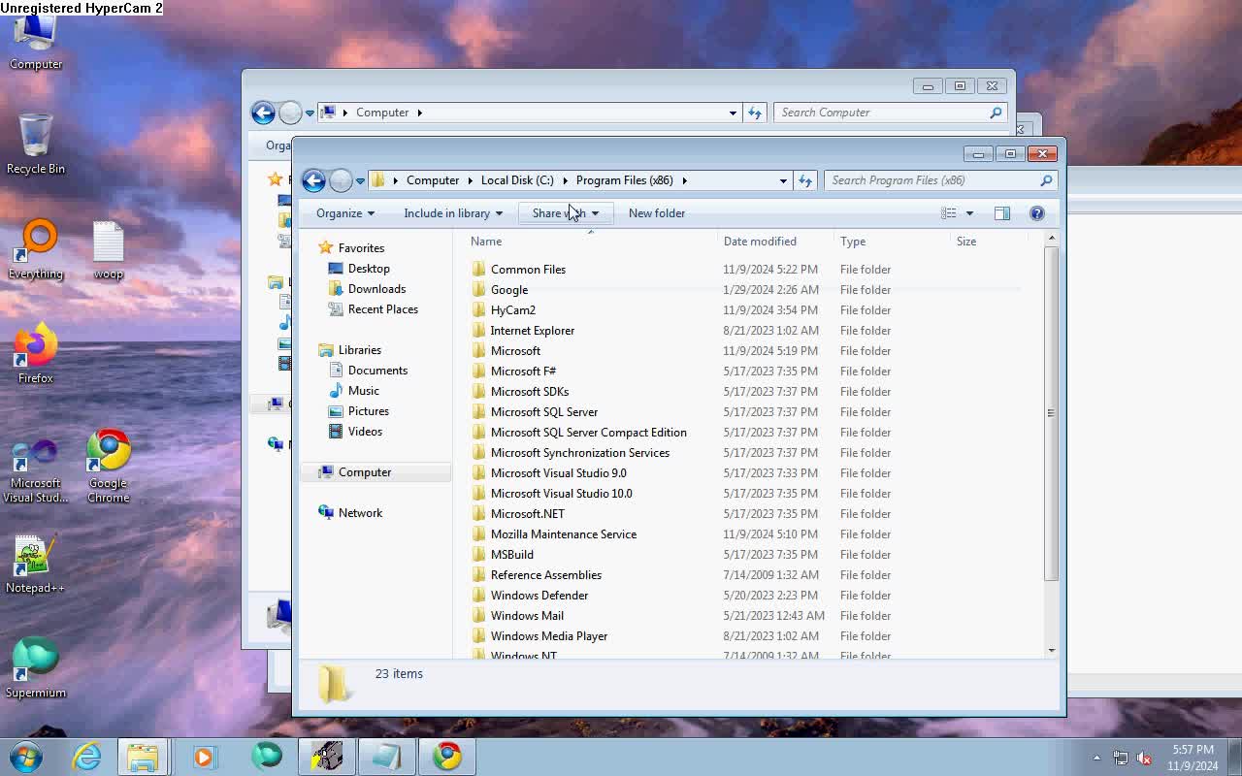Sort by the Name column header
This screenshot has width=1242, height=776.
pos(486,242)
